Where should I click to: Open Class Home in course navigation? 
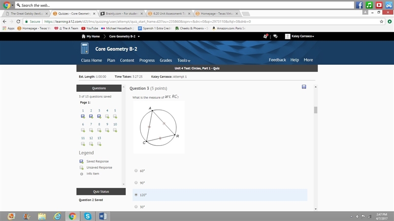[x=92, y=60]
